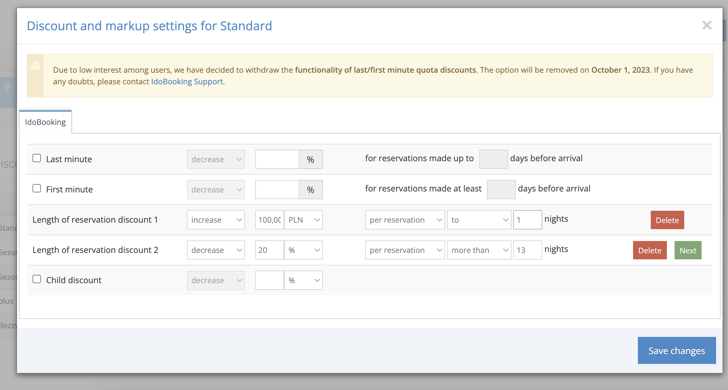Click the nights field containing 13
This screenshot has height=390, width=728.
[x=527, y=250]
